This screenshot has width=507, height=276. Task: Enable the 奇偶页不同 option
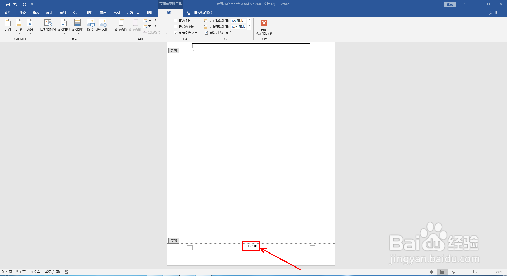176,26
